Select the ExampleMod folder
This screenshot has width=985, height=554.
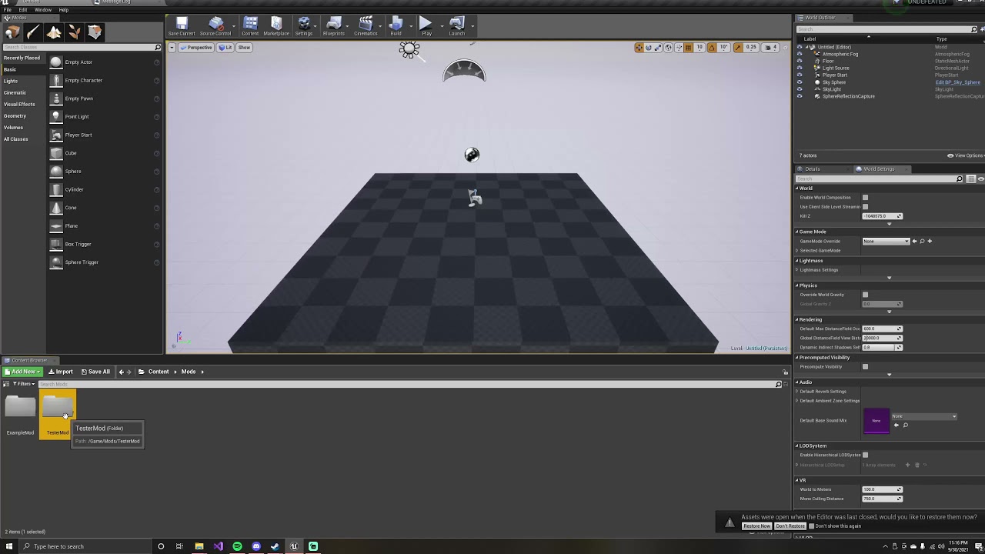pyautogui.click(x=20, y=414)
